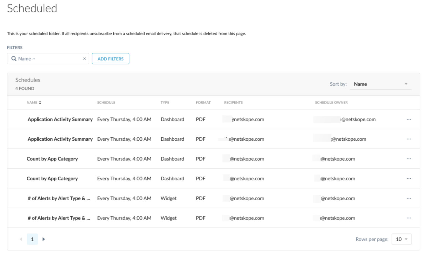Open the Sort by Name dropdown
The width and height of the screenshot is (426, 258).
380,84
